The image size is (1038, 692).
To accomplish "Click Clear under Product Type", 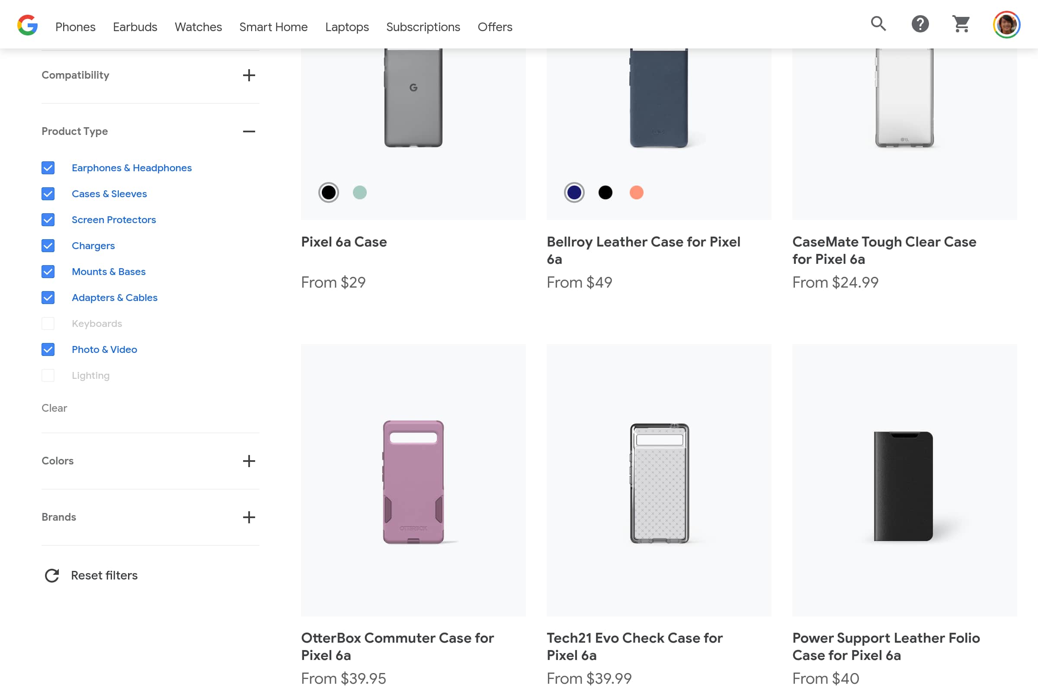I will tap(54, 408).
